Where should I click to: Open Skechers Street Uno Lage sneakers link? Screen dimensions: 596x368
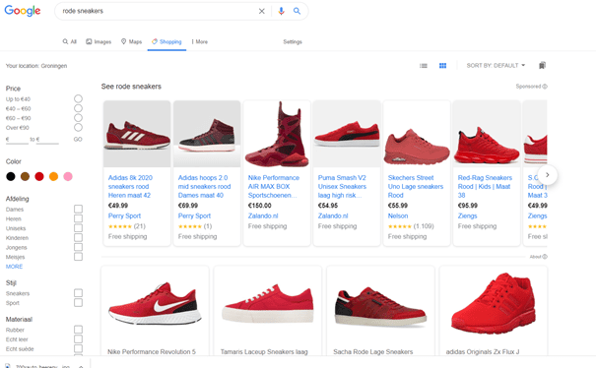click(x=416, y=187)
